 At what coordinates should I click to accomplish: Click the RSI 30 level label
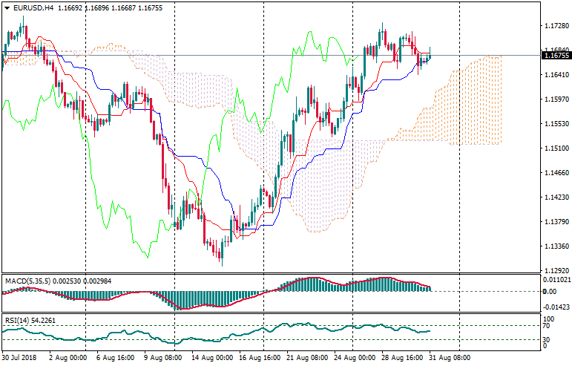click(x=548, y=339)
